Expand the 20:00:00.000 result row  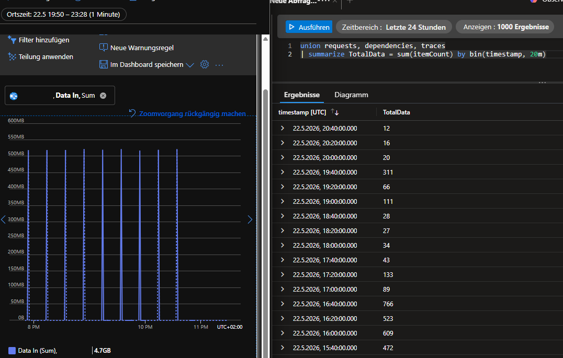coord(283,157)
